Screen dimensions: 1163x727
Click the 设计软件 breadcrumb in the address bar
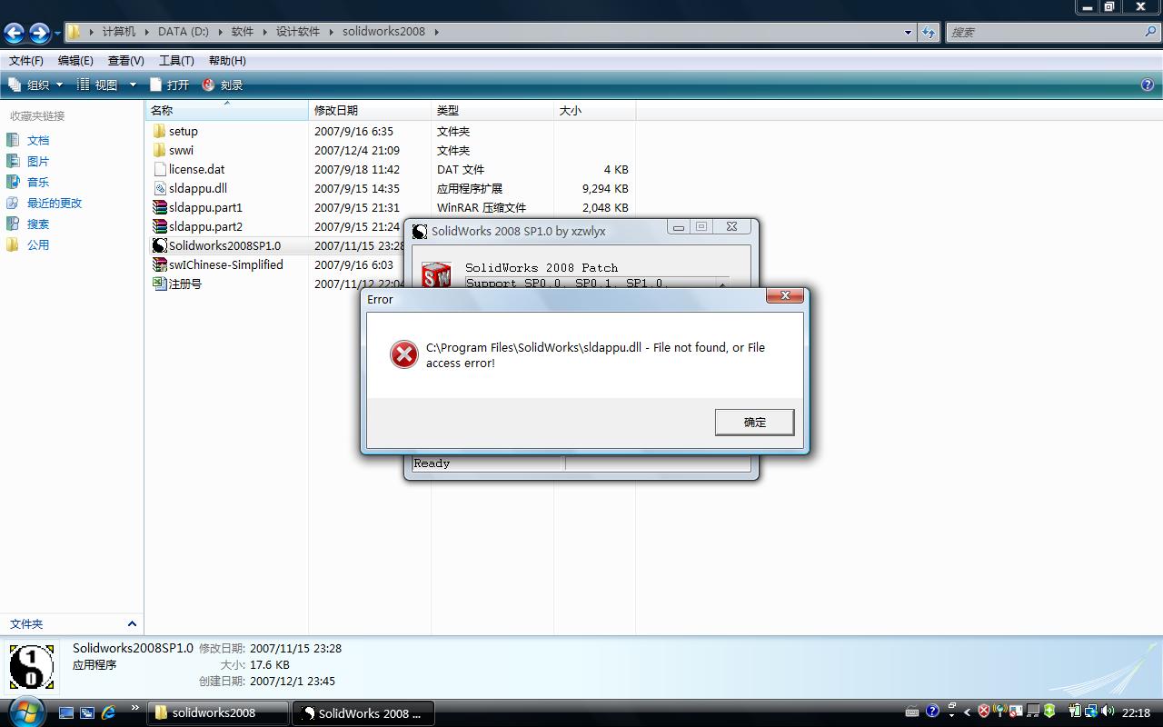point(298,32)
